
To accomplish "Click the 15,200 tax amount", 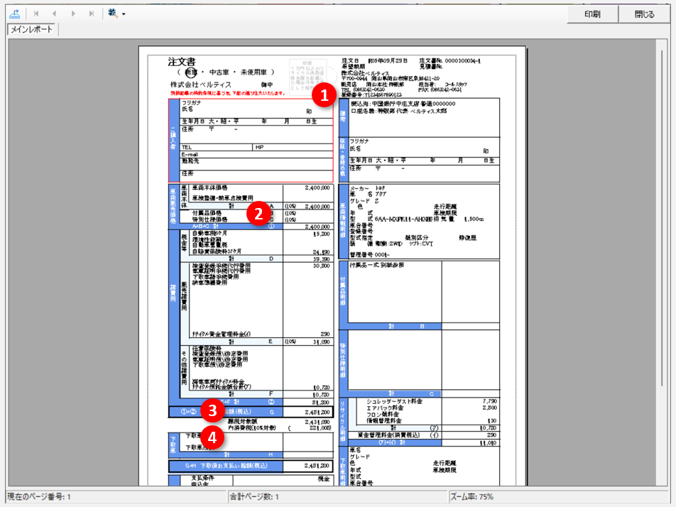I will click(x=322, y=234).
